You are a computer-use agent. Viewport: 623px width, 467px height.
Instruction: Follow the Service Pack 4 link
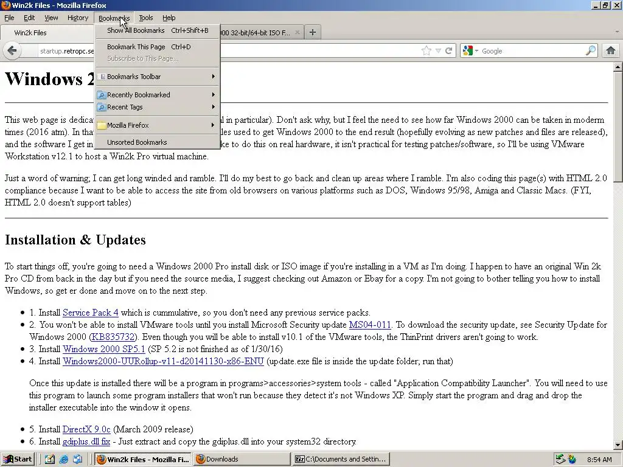[90, 313]
